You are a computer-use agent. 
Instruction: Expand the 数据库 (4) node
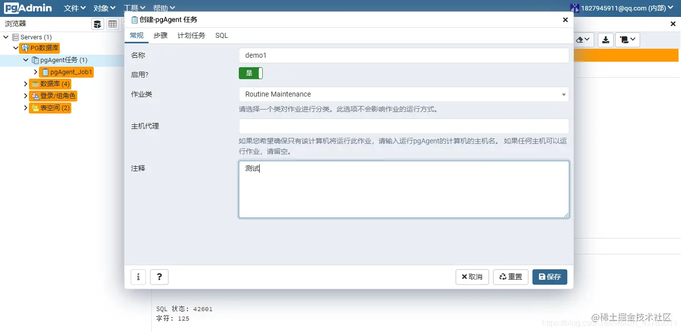(25, 84)
